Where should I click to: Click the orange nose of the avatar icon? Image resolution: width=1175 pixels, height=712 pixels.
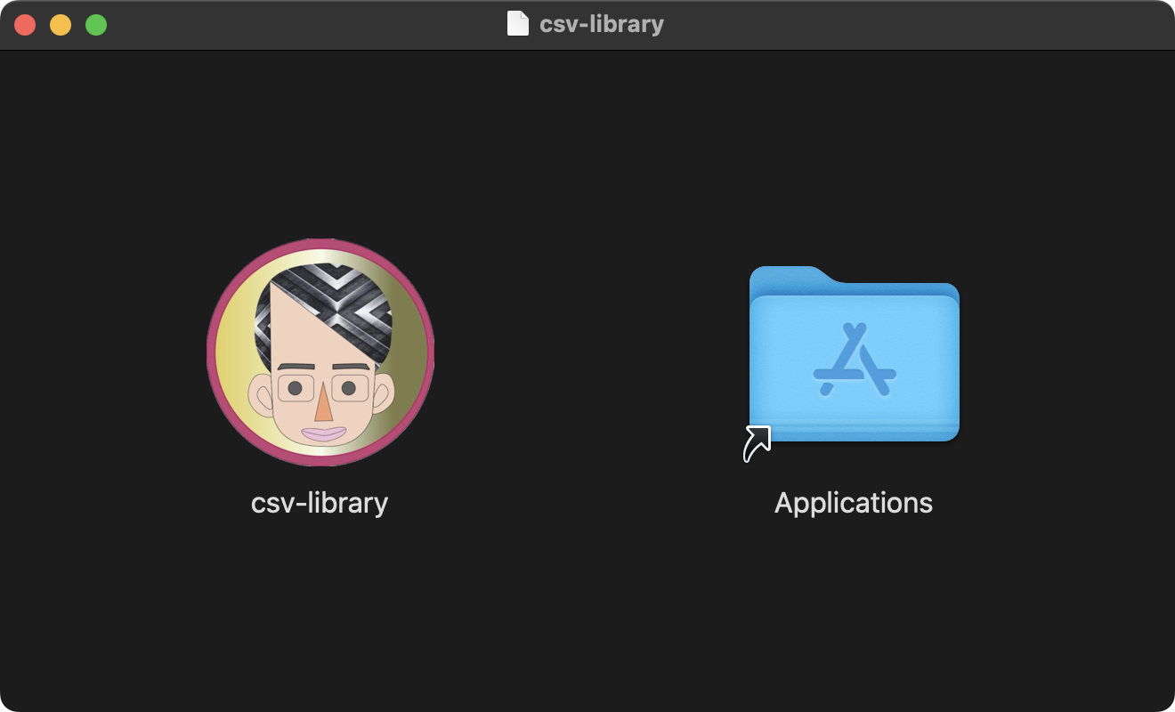tap(323, 405)
